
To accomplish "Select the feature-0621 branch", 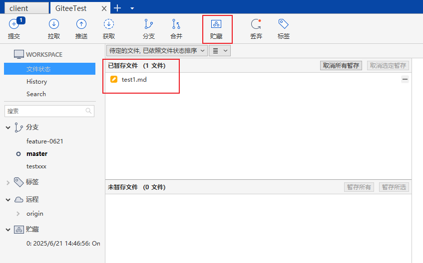I will click(x=45, y=141).
